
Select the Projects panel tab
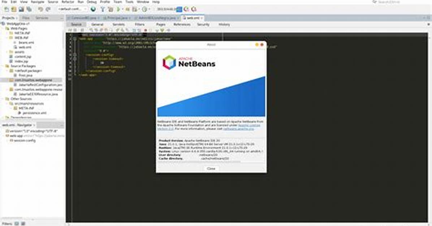pyautogui.click(x=8, y=18)
